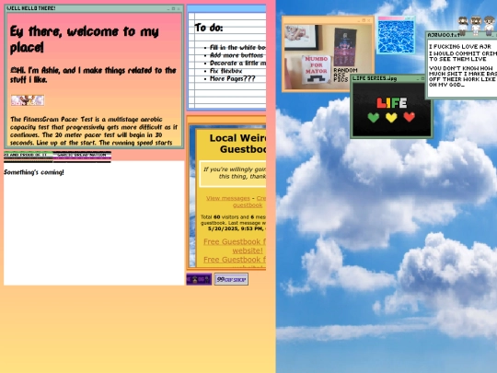Click the red pixel heart
The height and width of the screenshot is (373, 497).
(x=410, y=117)
